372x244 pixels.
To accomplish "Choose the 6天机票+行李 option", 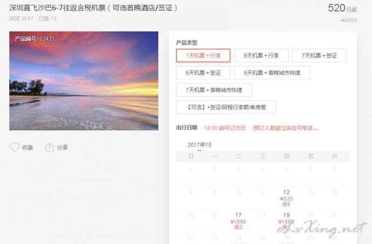I will tap(261, 56).
